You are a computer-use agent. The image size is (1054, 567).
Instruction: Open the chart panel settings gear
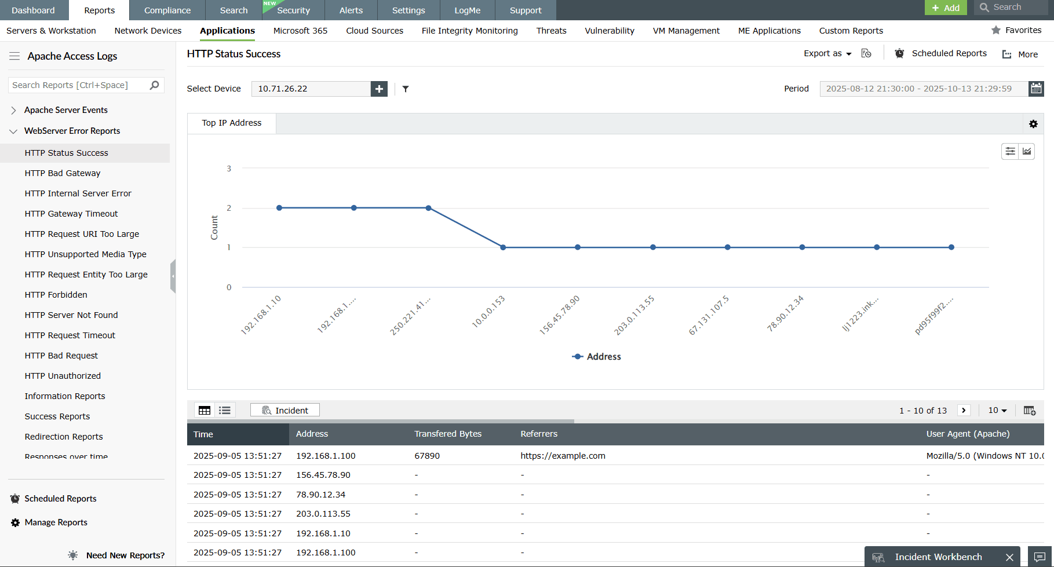pos(1033,123)
